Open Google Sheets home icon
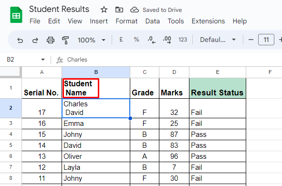 pyautogui.click(x=16, y=15)
